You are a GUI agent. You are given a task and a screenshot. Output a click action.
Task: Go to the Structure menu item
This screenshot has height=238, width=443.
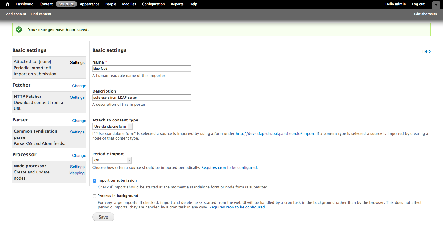[x=66, y=4]
